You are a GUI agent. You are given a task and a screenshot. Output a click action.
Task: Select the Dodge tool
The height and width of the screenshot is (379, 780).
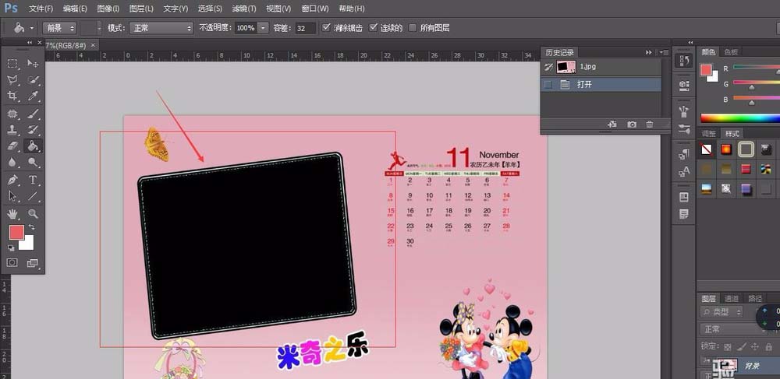click(33, 162)
